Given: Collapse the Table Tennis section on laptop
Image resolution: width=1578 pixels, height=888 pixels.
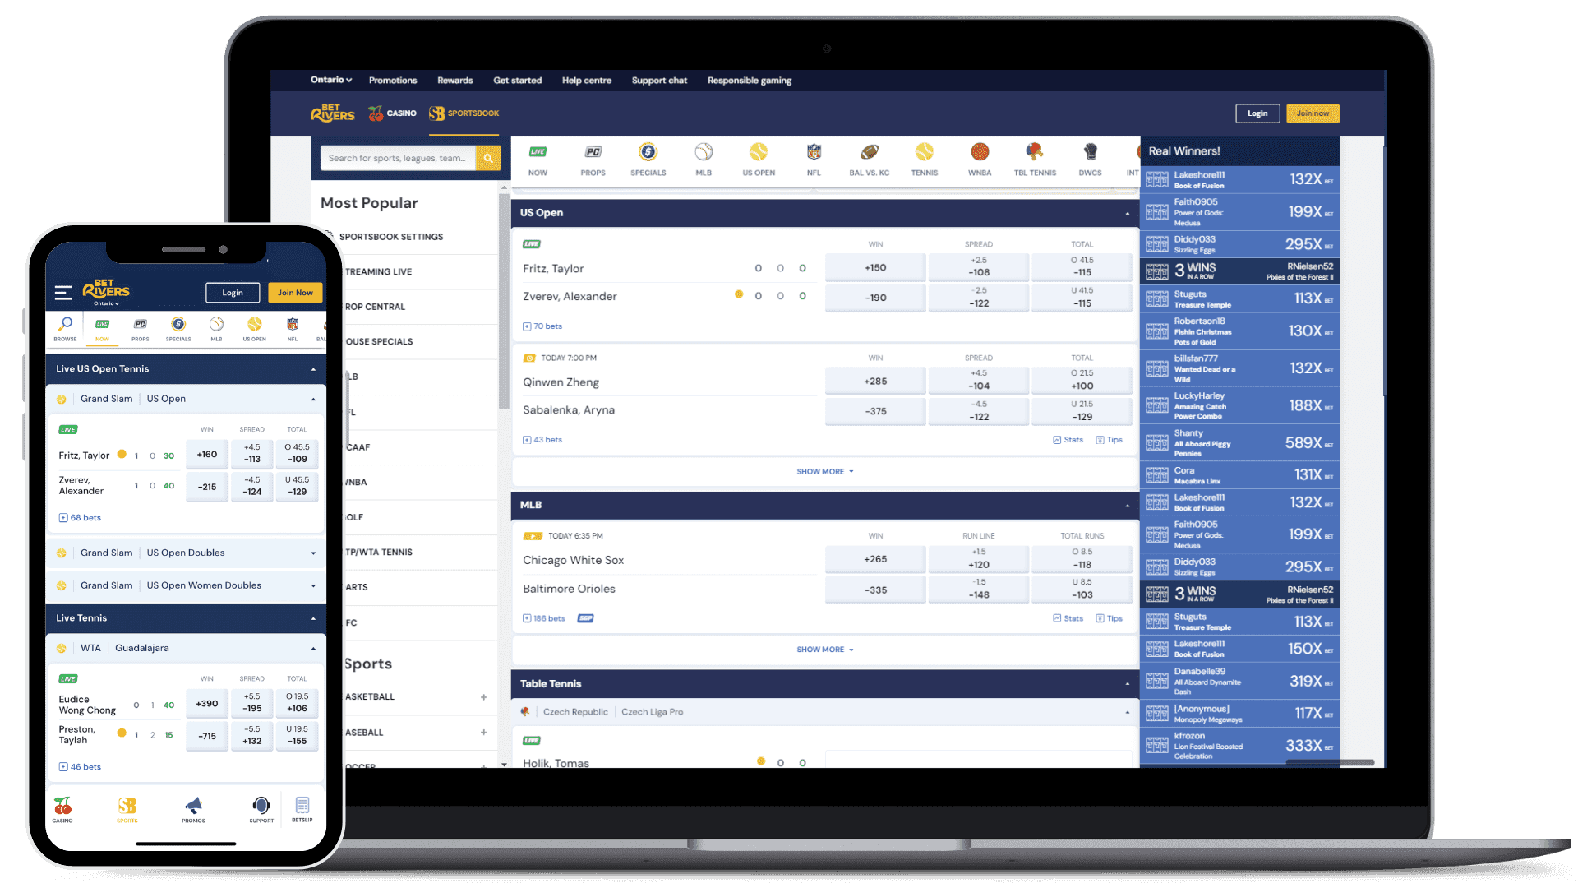Looking at the screenshot, I should 1127,684.
